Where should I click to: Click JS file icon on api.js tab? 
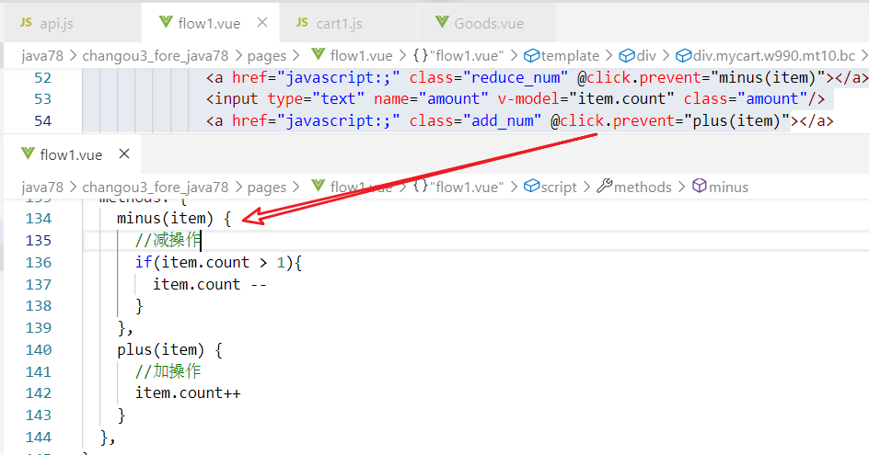26,22
